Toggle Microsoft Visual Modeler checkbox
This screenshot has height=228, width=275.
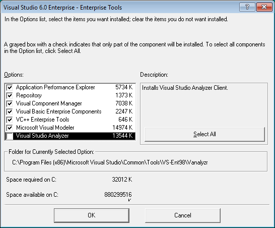click(10, 128)
